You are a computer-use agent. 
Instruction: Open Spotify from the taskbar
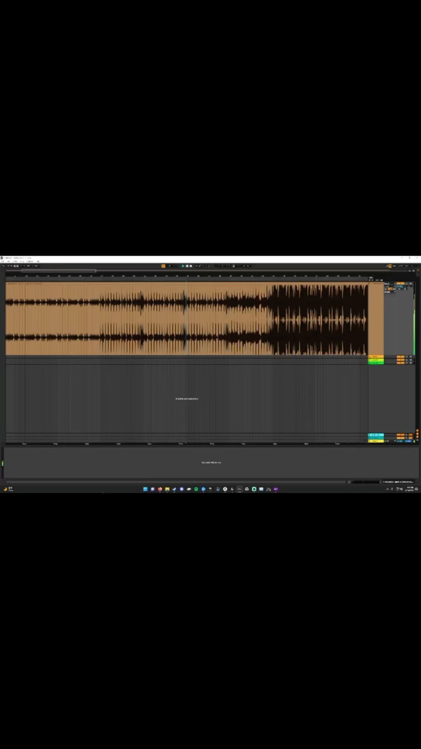click(x=196, y=489)
